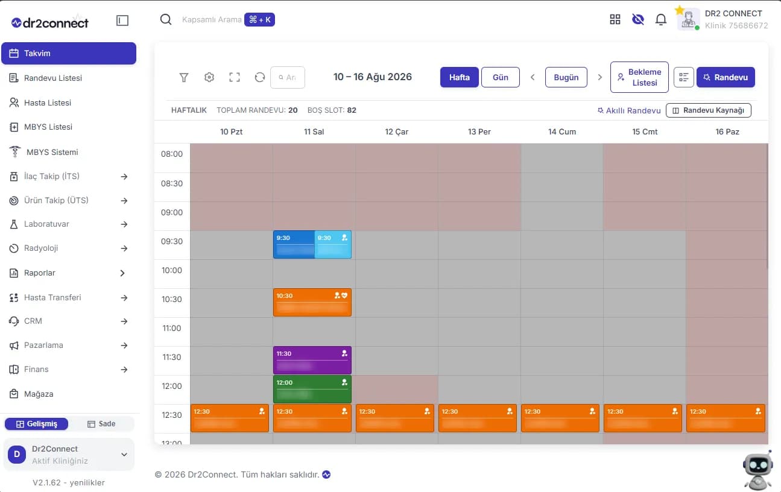Switch to Sade interface mode
The height and width of the screenshot is (492, 781).
(101, 424)
